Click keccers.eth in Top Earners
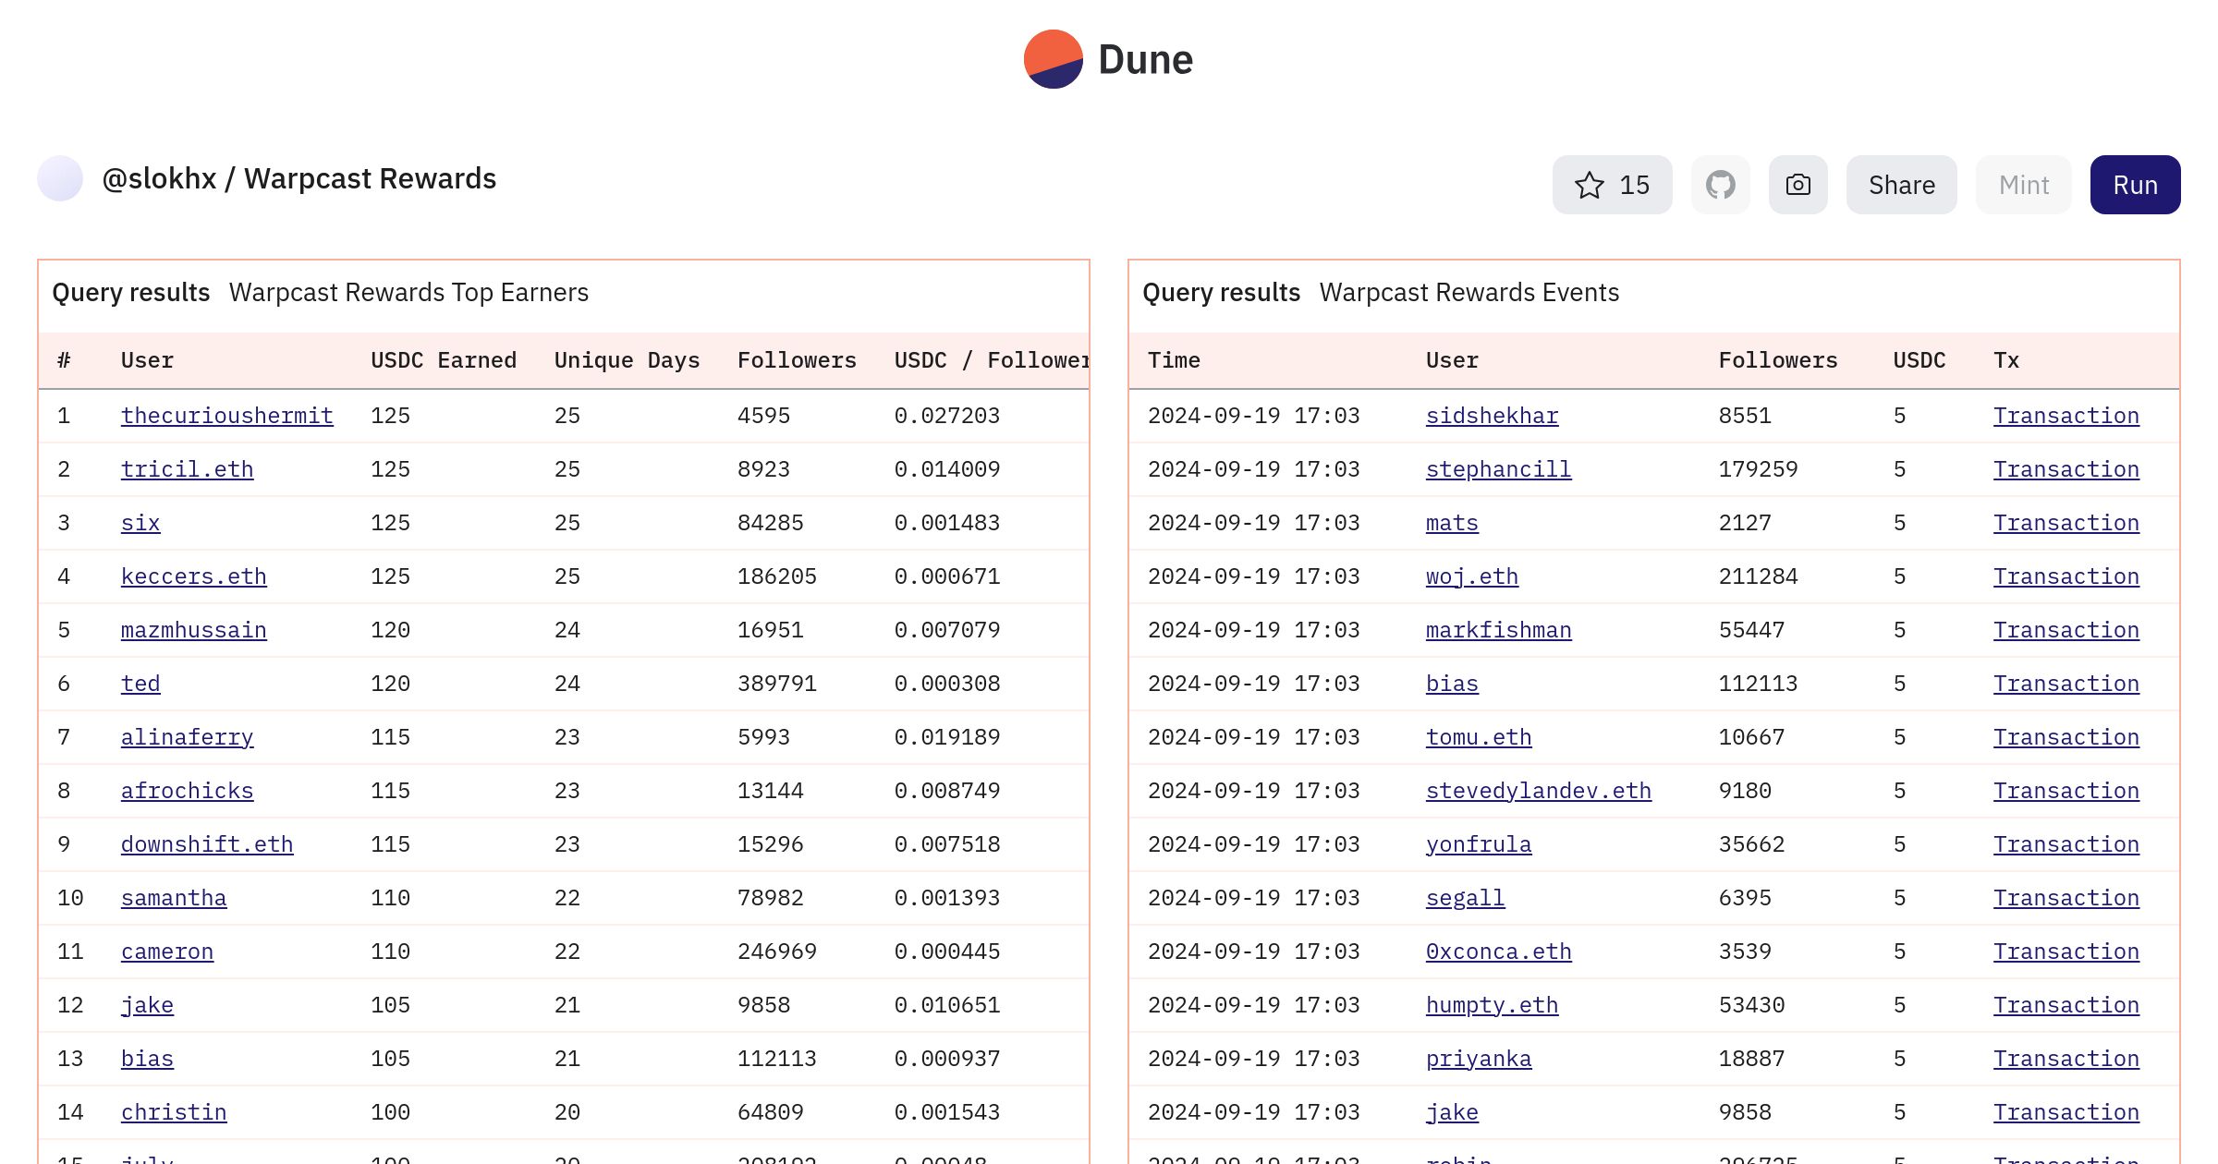The height and width of the screenshot is (1164, 2218). point(193,576)
